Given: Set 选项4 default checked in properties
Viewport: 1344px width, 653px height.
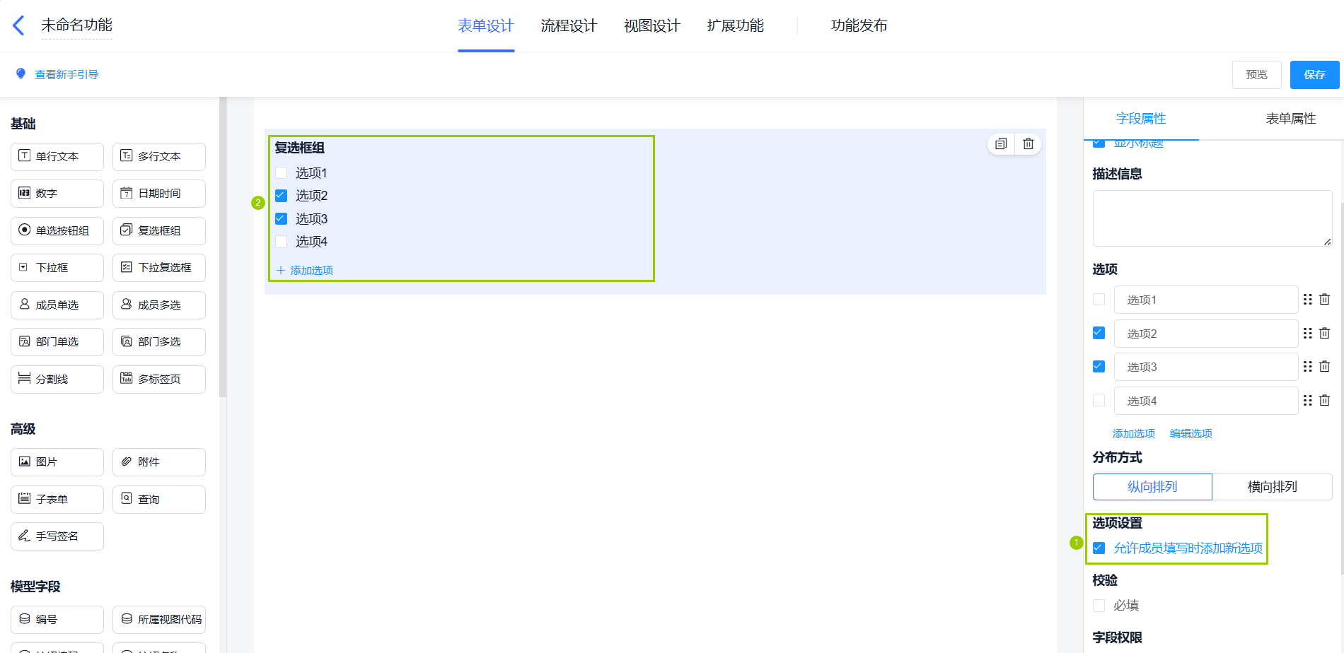Looking at the screenshot, I should [x=1099, y=401].
